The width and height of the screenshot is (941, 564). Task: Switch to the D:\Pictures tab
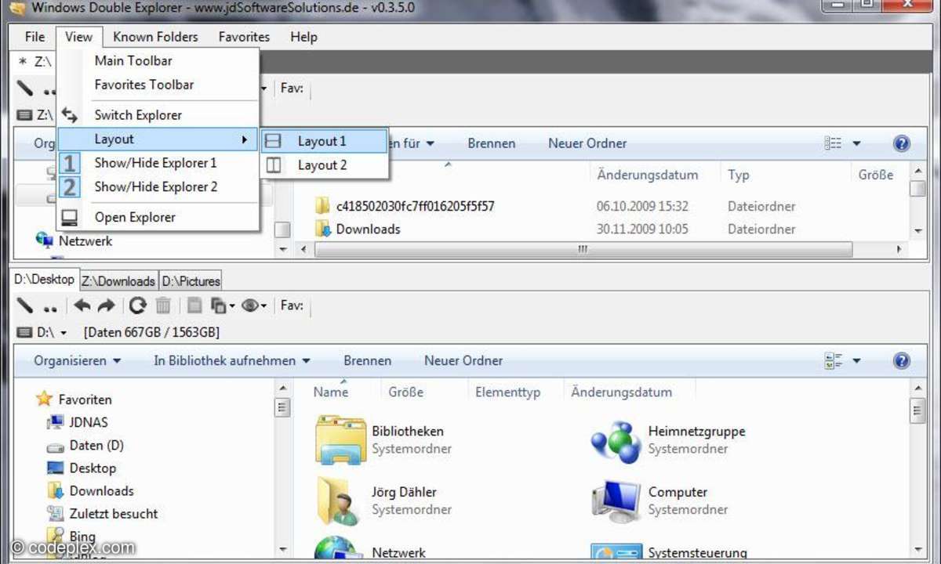pyautogui.click(x=191, y=280)
